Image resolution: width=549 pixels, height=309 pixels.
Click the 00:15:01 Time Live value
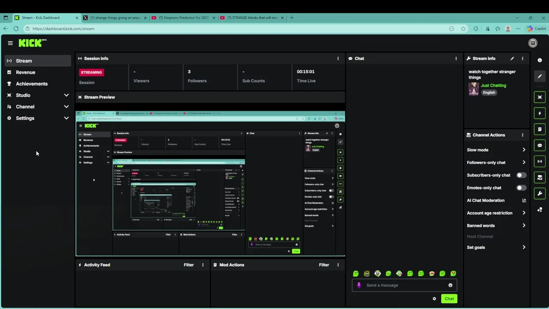[x=306, y=72]
